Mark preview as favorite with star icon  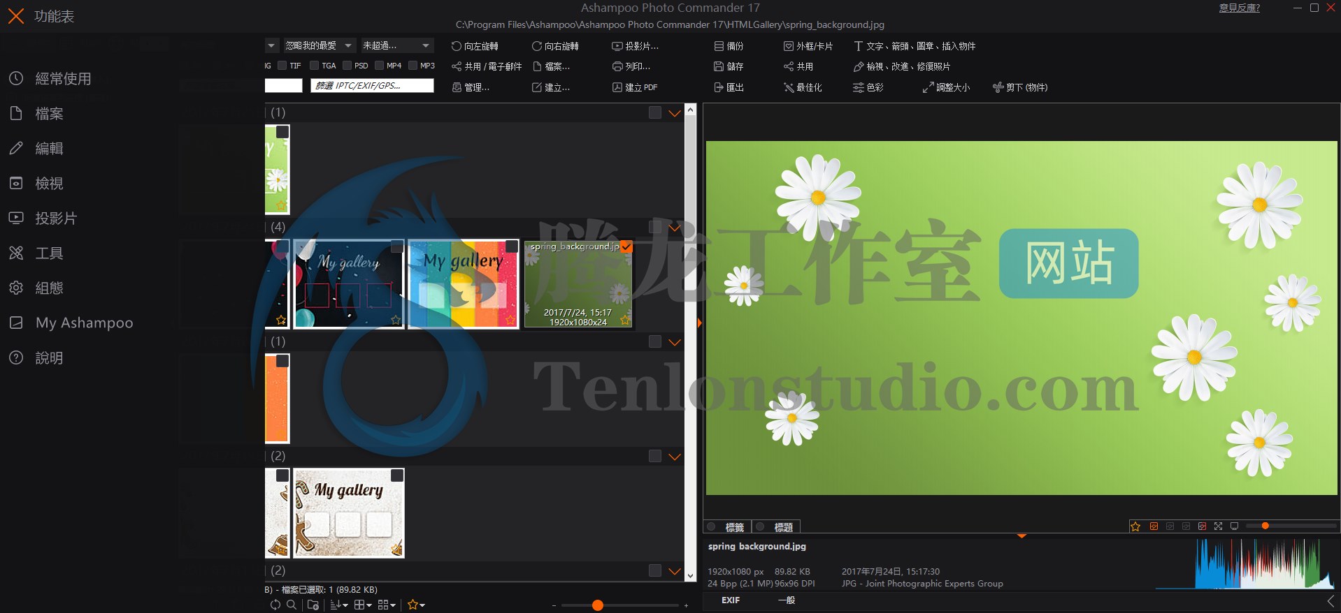(x=1135, y=526)
